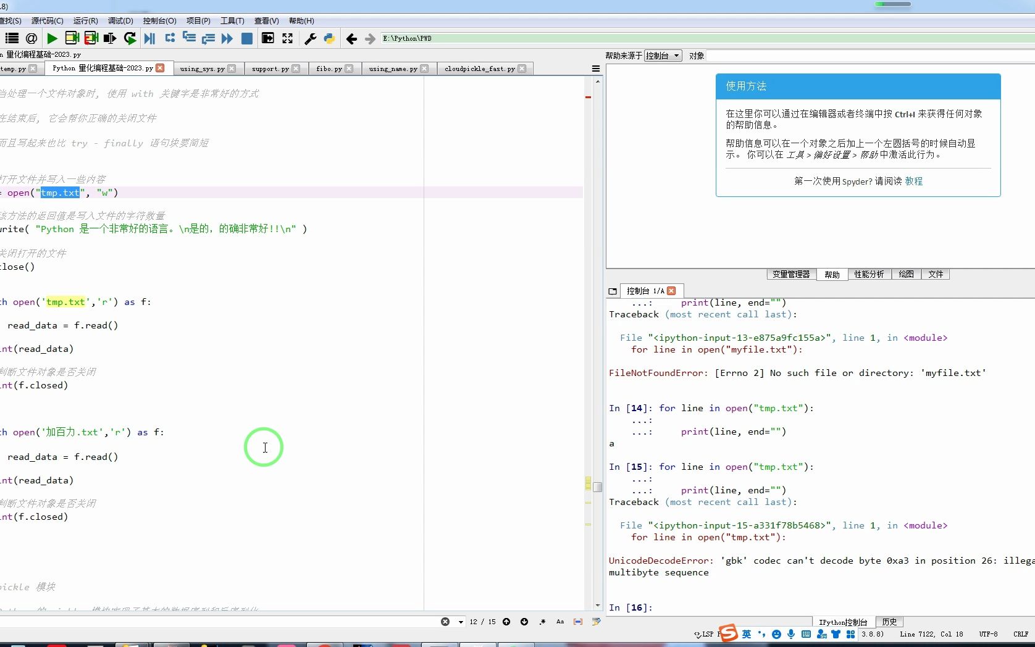Open 运行(R) menu

click(x=86, y=20)
